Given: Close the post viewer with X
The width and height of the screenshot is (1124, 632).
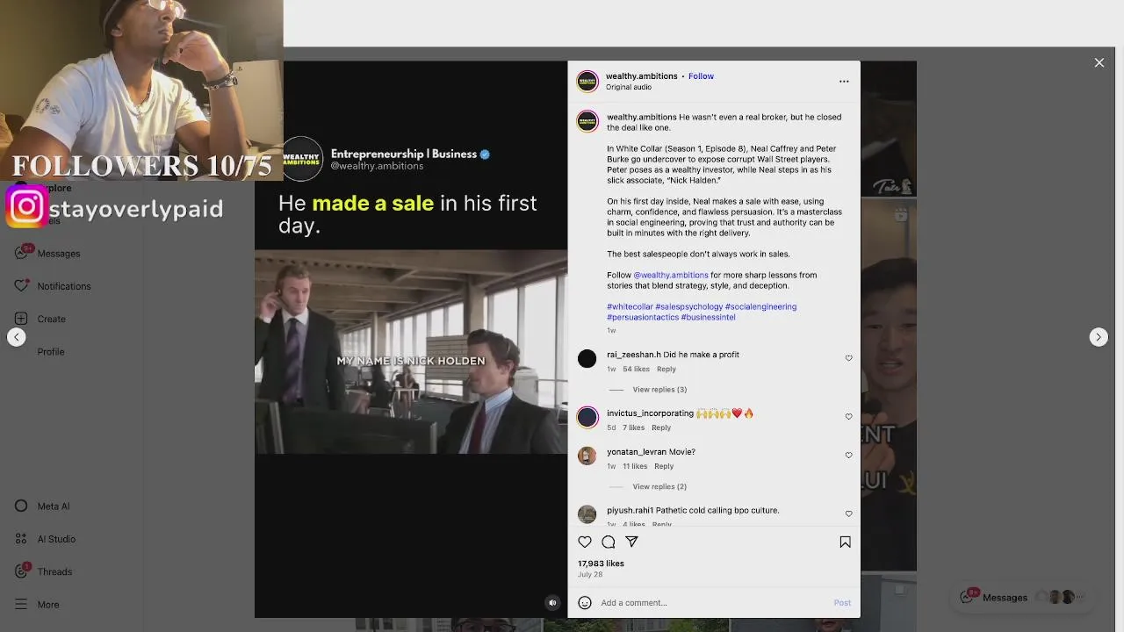Looking at the screenshot, I should 1099,62.
